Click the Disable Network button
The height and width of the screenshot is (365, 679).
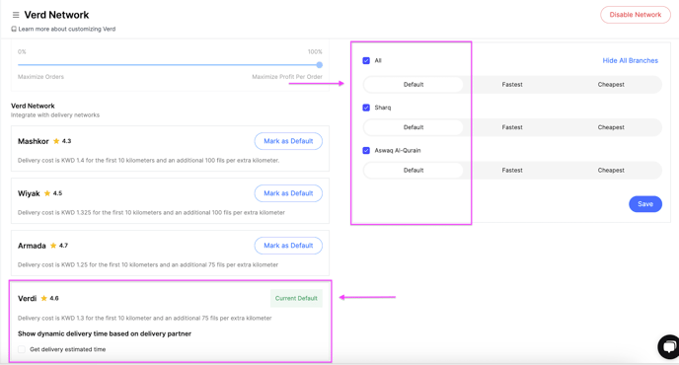coord(636,15)
